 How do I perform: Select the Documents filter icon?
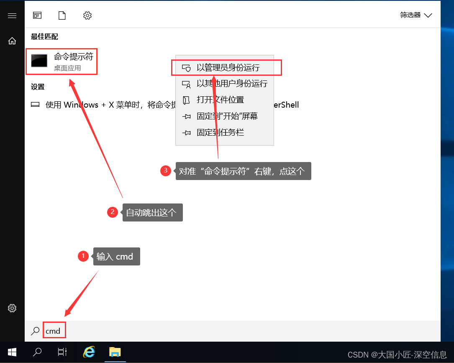click(x=62, y=15)
